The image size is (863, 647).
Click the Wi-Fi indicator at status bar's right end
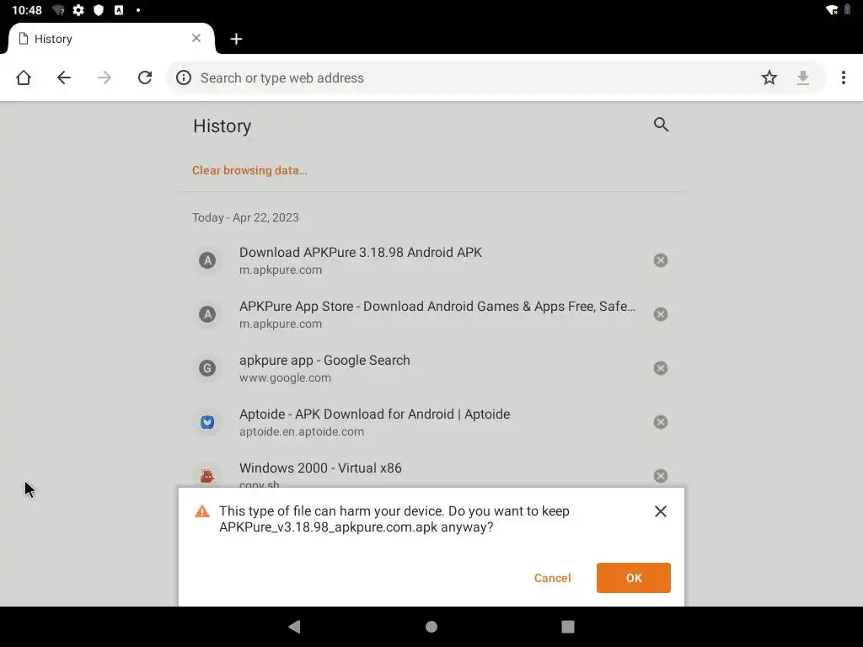pos(832,10)
